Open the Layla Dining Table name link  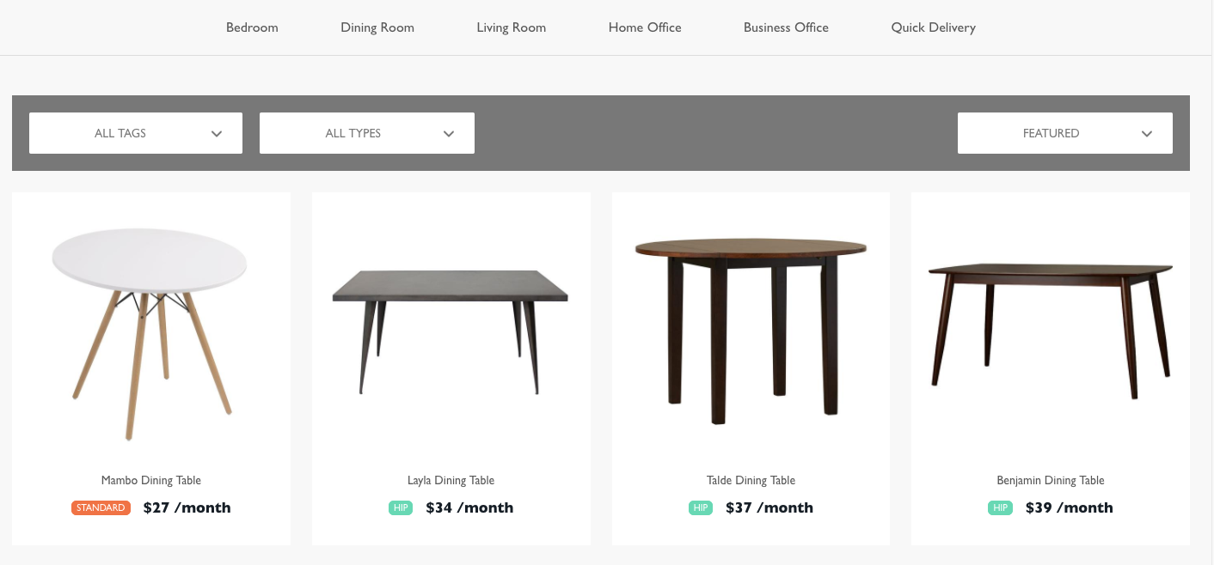tap(451, 480)
